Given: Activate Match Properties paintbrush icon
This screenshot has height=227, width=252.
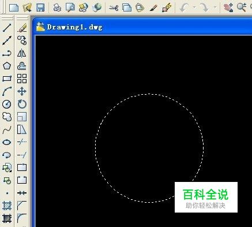Looking at the screenshot, I should 153,8.
